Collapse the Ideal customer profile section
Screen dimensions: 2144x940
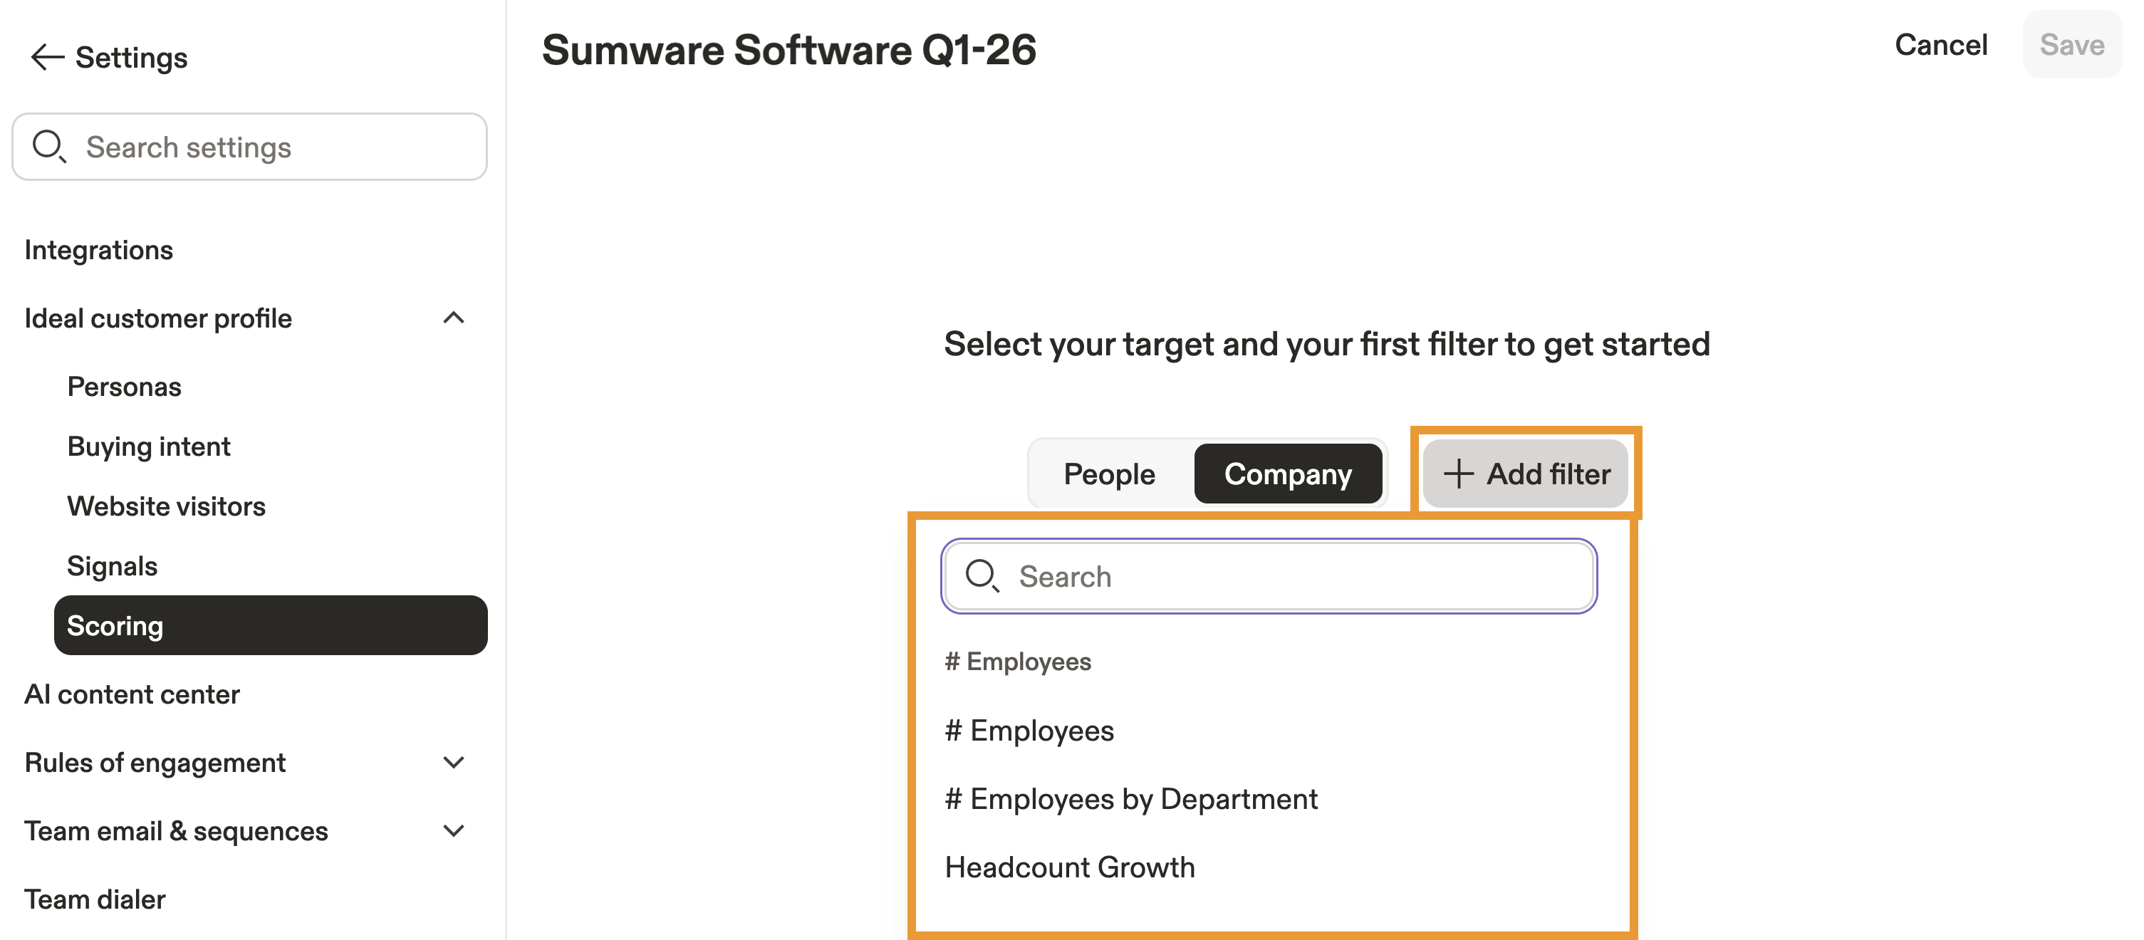454,318
